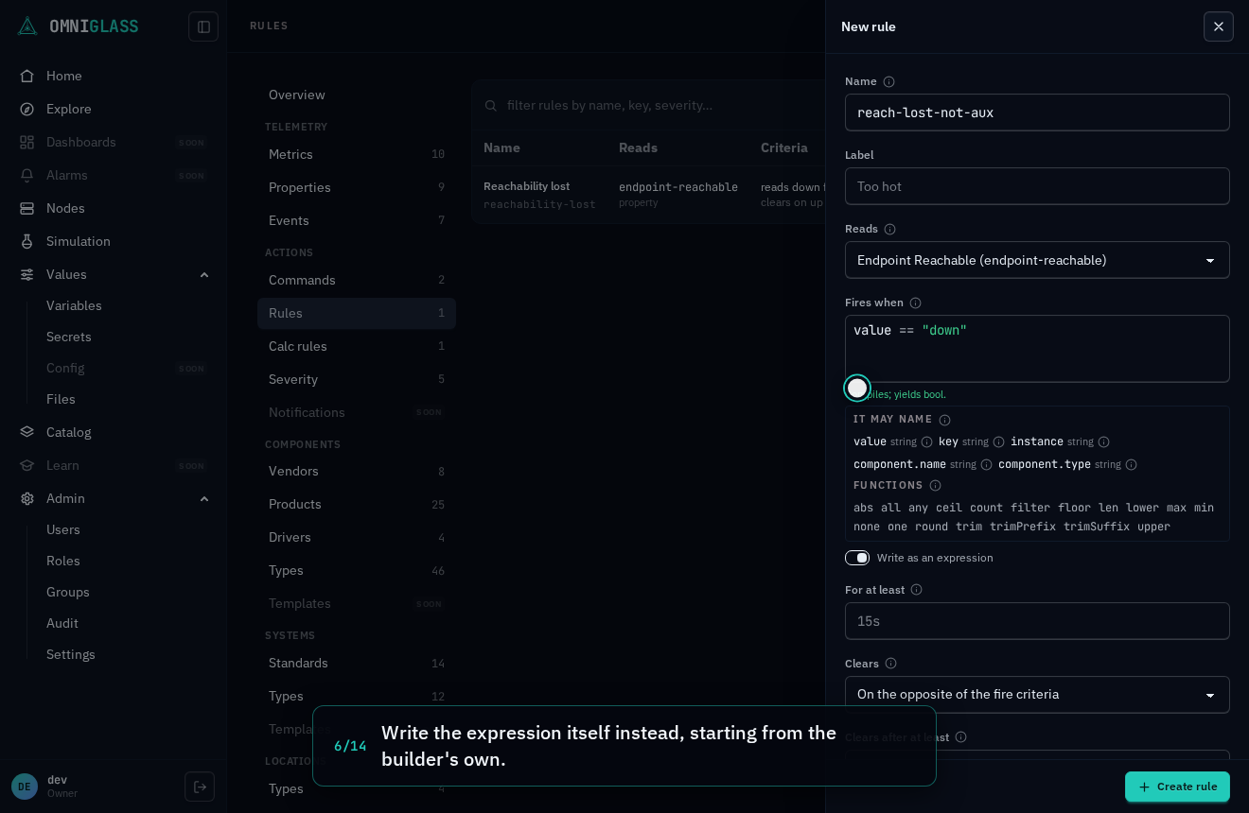The width and height of the screenshot is (1249, 813).
Task: Open the Severity section
Action: 357,379
